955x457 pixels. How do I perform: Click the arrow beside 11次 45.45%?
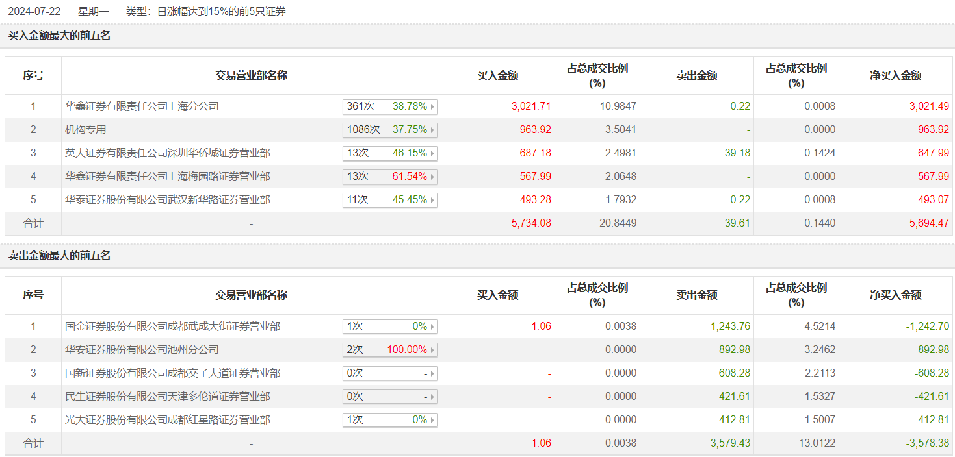432,200
